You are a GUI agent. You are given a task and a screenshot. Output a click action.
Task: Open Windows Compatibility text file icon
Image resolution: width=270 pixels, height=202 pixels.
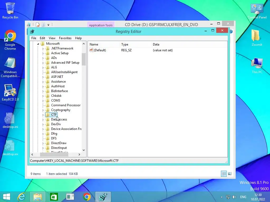[10, 68]
